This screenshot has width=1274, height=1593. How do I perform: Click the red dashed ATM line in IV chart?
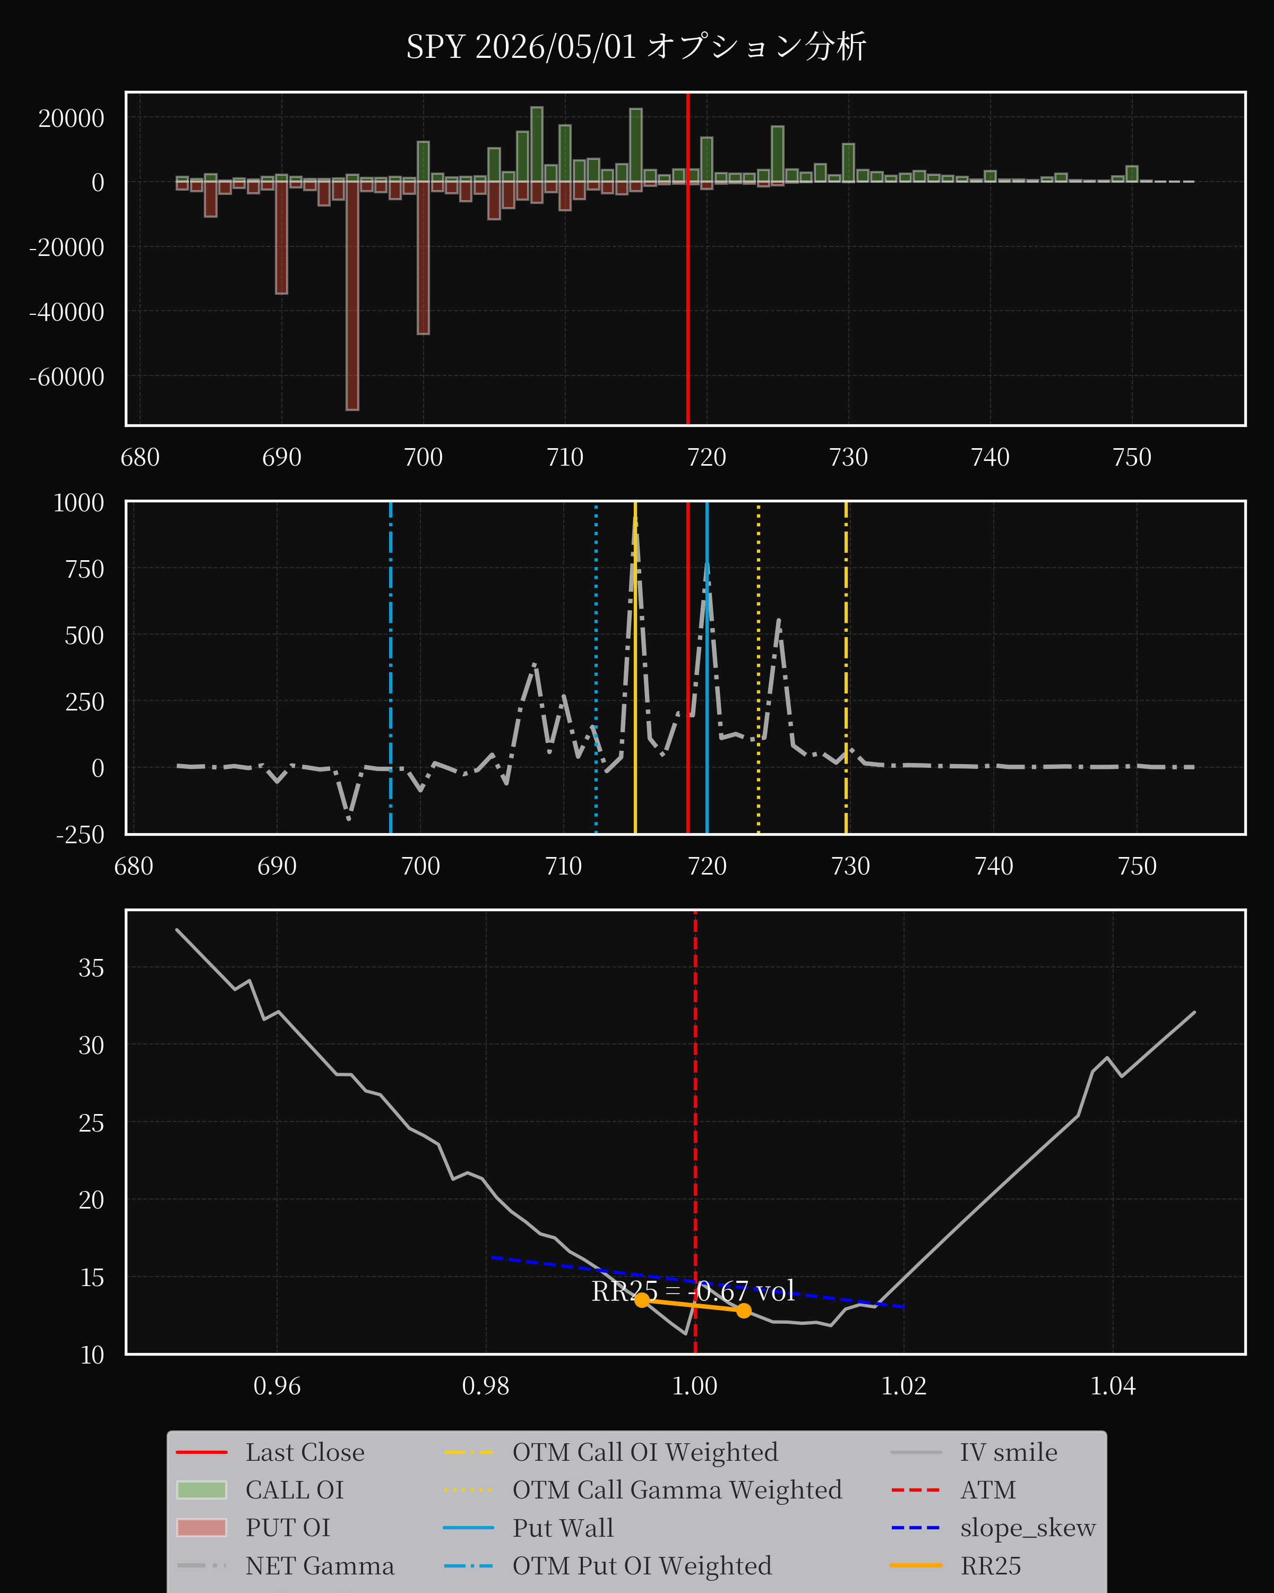click(x=695, y=1132)
